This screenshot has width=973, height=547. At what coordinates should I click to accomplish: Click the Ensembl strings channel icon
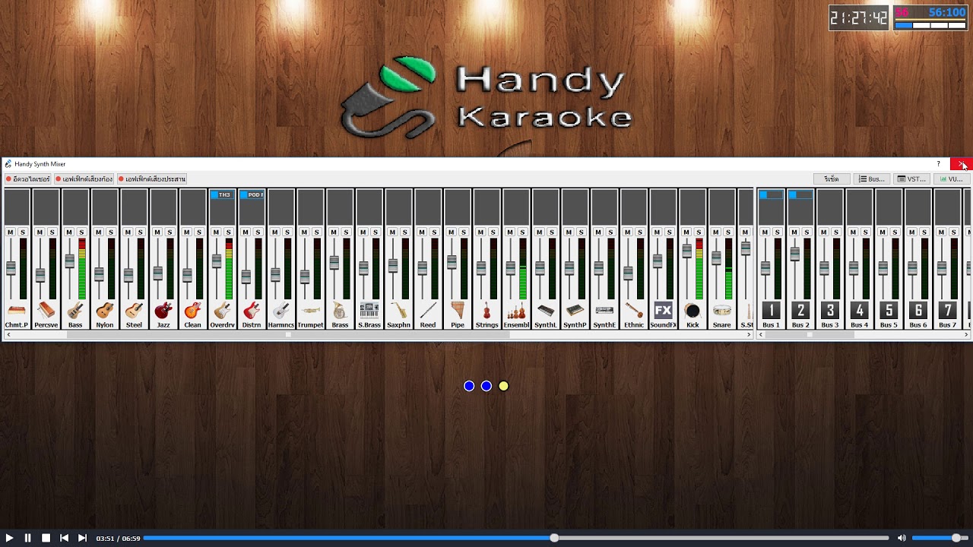tap(516, 310)
